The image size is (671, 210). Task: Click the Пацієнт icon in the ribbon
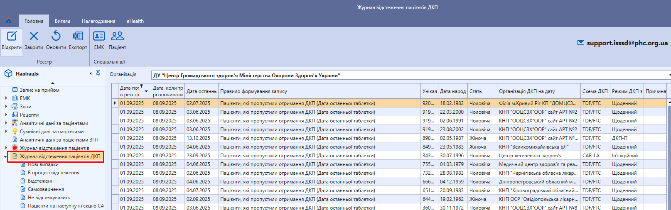coord(117,37)
